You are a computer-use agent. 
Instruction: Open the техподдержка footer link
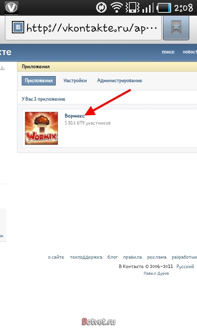[x=86, y=257]
